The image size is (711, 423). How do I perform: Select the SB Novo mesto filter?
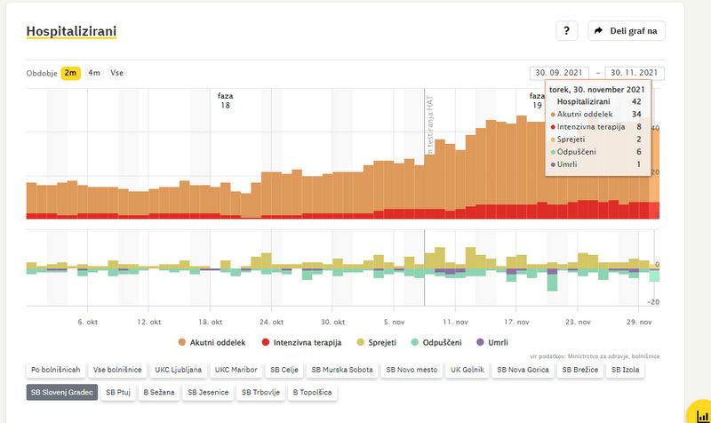[411, 369]
